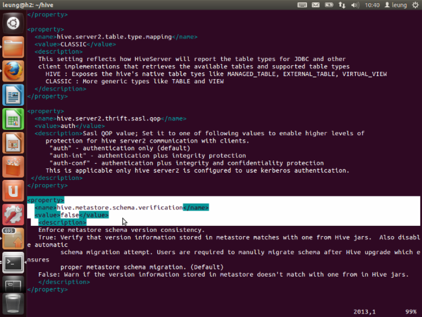Click the window title leung@h2: ~/hive

point(28,5)
